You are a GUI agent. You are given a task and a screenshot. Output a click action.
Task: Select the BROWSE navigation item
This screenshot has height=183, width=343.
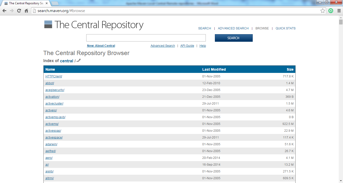click(x=262, y=28)
